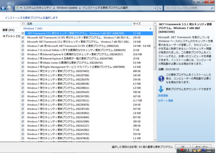Image resolution: width=216 pixels, height=153 pixels.
Task: Click the list scroll up arrow
Action: (155, 24)
